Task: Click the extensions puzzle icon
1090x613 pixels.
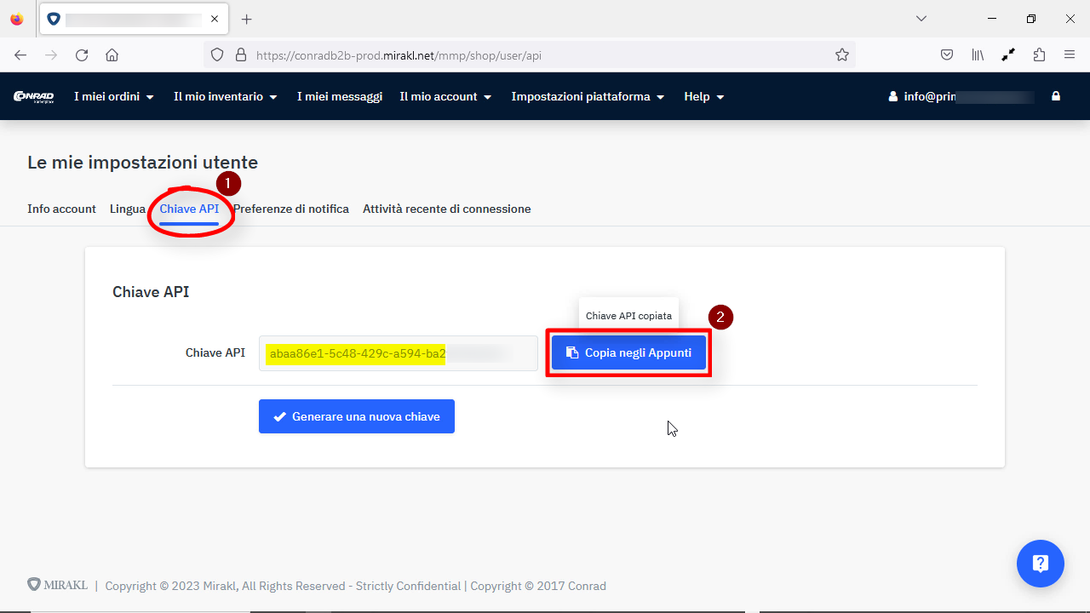Action: (x=1039, y=54)
